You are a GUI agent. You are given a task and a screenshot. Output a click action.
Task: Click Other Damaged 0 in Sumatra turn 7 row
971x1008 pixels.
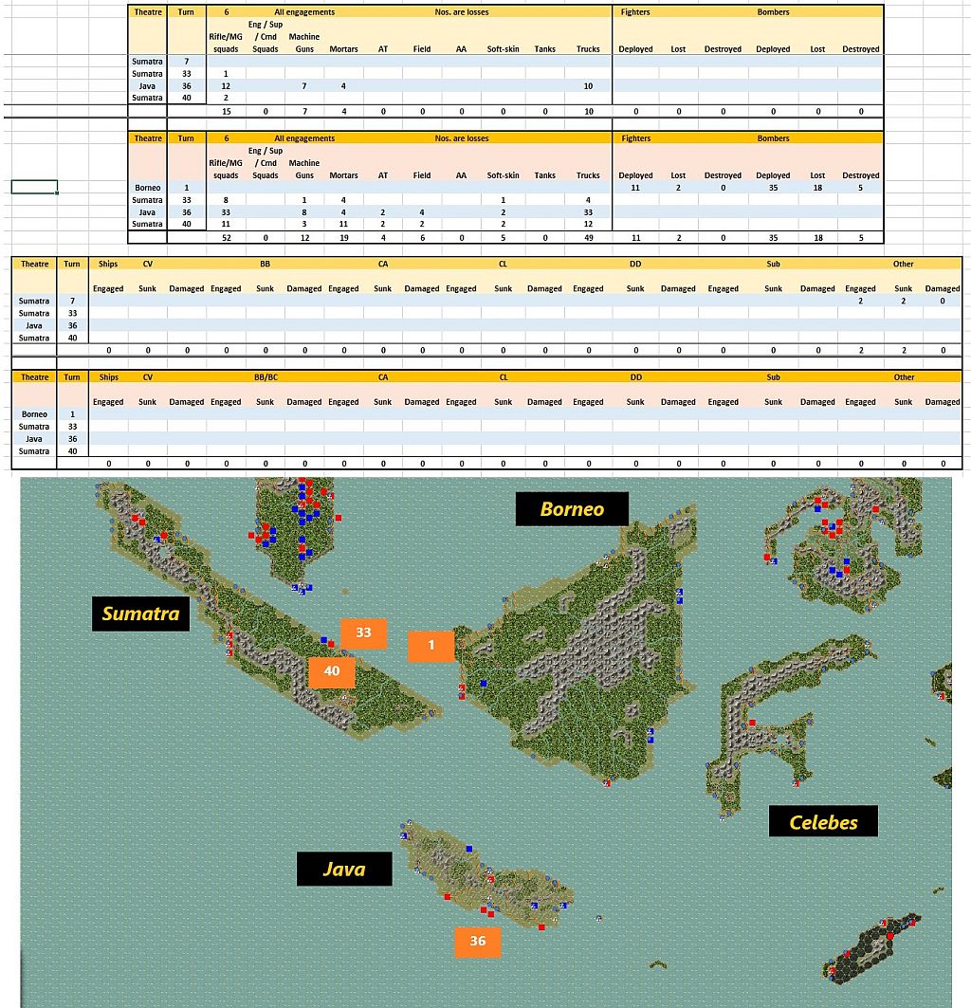(x=942, y=301)
